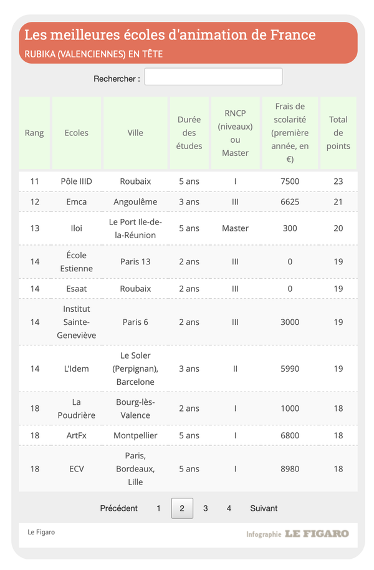Click the La Poudrière school cell
Image resolution: width=374 pixels, height=570 pixels.
coord(77,408)
